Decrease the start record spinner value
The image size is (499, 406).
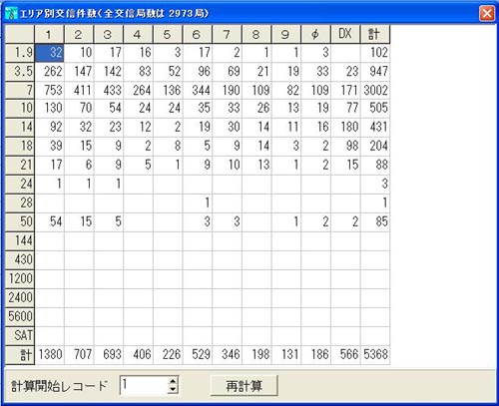click(173, 389)
